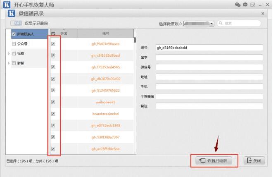Select the account brandsessionhol
273x177 pixels.
pyautogui.click(x=106, y=114)
